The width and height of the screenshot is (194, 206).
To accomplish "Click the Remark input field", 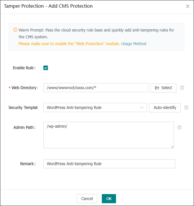I will click(109, 164).
